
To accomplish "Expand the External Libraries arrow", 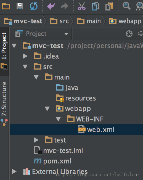I will pos(14,171).
